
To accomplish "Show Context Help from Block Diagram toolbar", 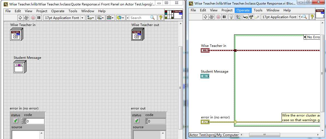I will (312, 17).
